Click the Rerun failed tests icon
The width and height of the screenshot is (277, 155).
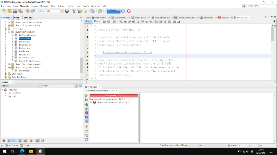point(86,100)
